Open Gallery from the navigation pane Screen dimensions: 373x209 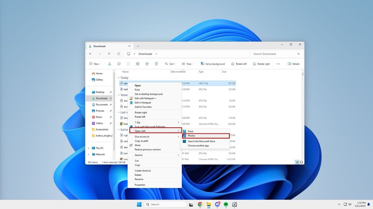tap(99, 79)
